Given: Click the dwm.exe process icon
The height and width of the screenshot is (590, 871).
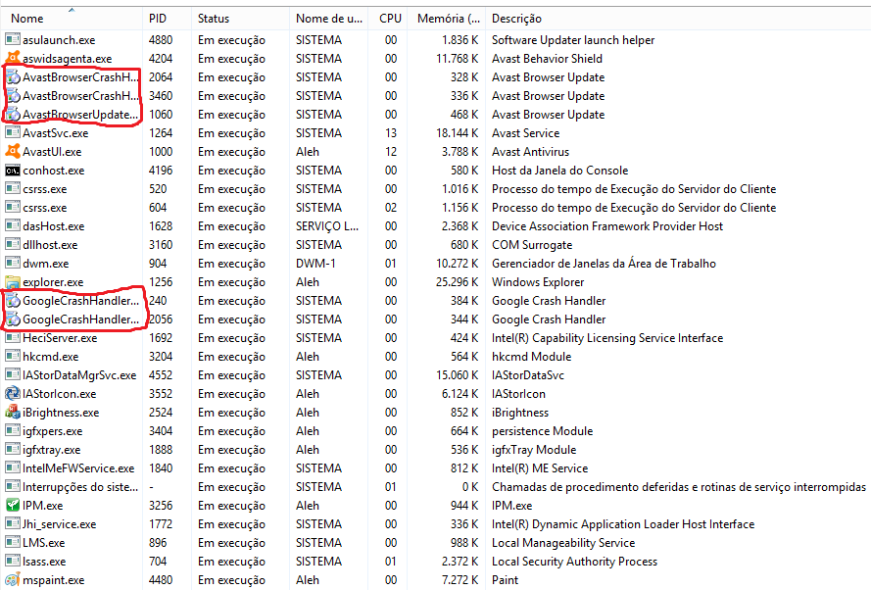Looking at the screenshot, I should tap(12, 264).
